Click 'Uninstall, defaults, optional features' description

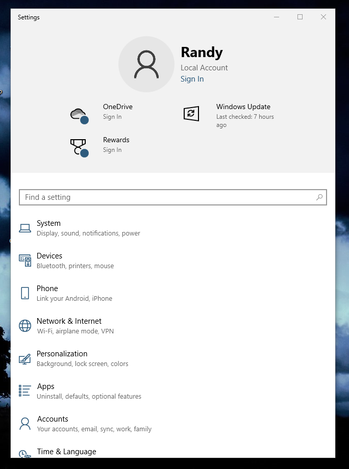[89, 396]
